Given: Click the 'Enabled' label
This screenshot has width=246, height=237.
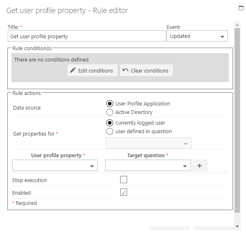Looking at the screenshot, I should pyautogui.click(x=22, y=193).
